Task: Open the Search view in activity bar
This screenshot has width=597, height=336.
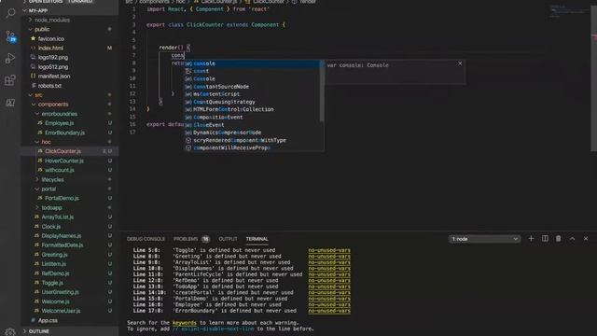Action: [10, 13]
